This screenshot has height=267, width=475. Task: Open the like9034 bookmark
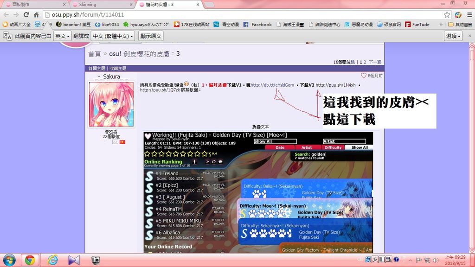[107, 25]
